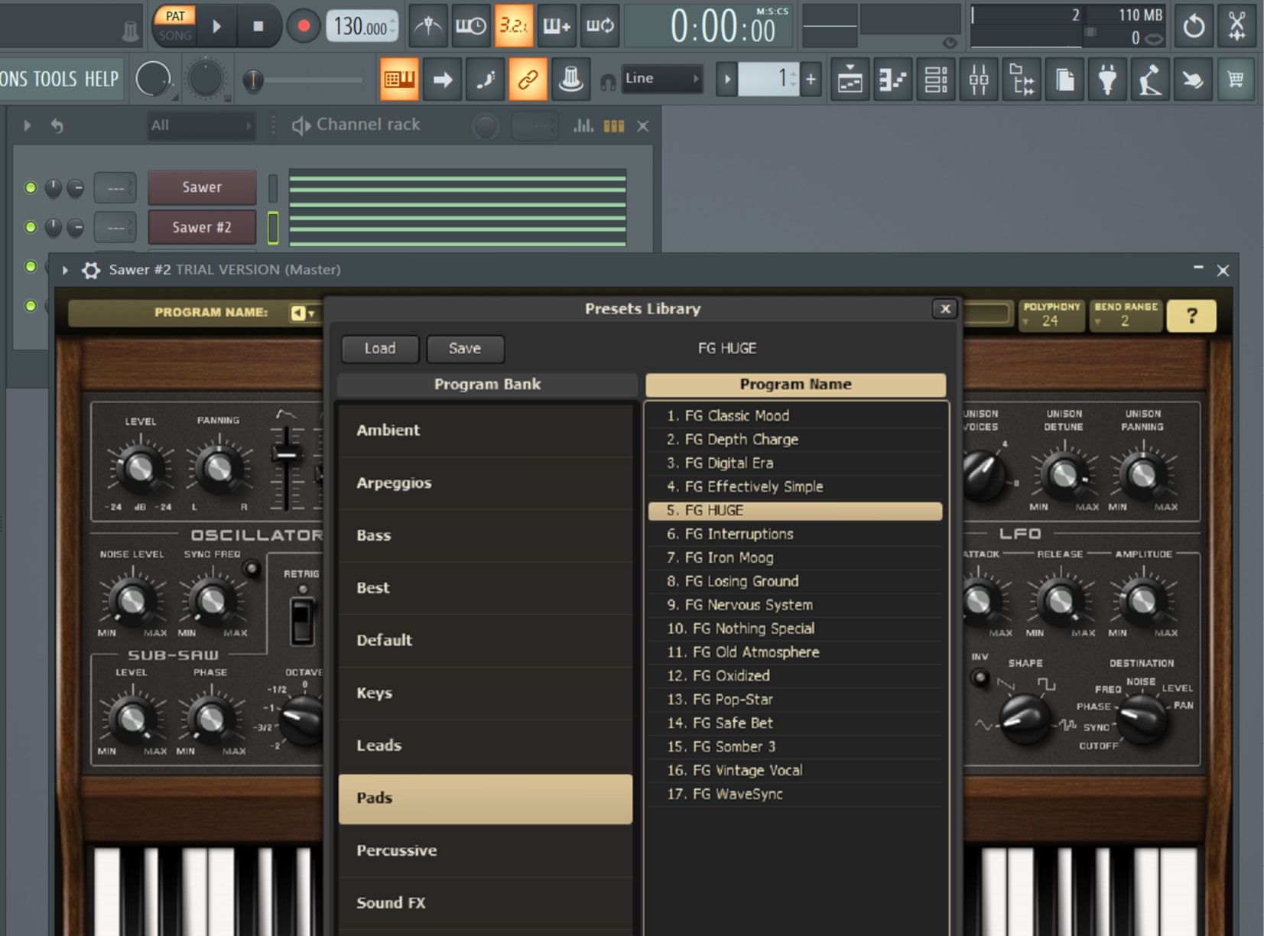Open the Playlist view icon
1264x936 pixels.
coord(850,79)
